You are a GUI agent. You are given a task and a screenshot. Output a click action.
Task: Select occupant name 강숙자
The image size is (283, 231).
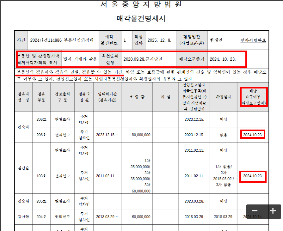pos(23,127)
